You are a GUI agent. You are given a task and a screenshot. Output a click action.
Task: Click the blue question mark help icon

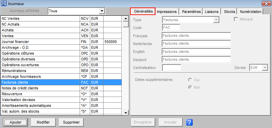189,122
